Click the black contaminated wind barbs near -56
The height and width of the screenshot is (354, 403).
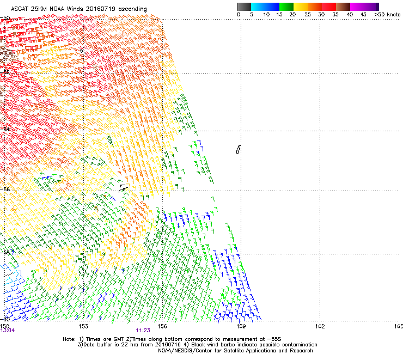click(x=123, y=188)
